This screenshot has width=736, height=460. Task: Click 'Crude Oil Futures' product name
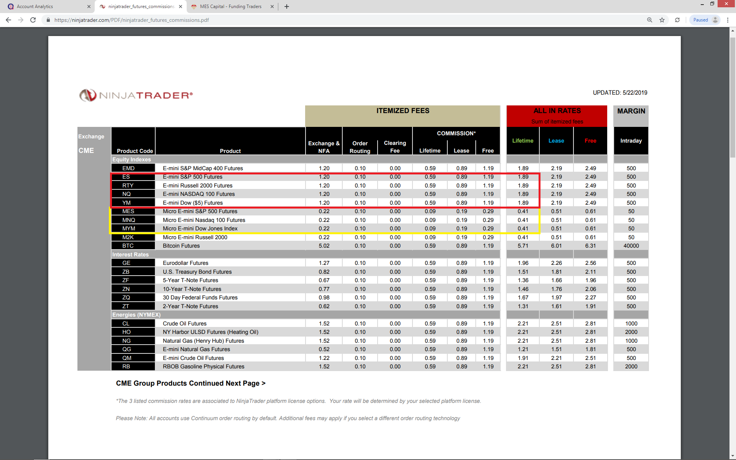tap(185, 324)
